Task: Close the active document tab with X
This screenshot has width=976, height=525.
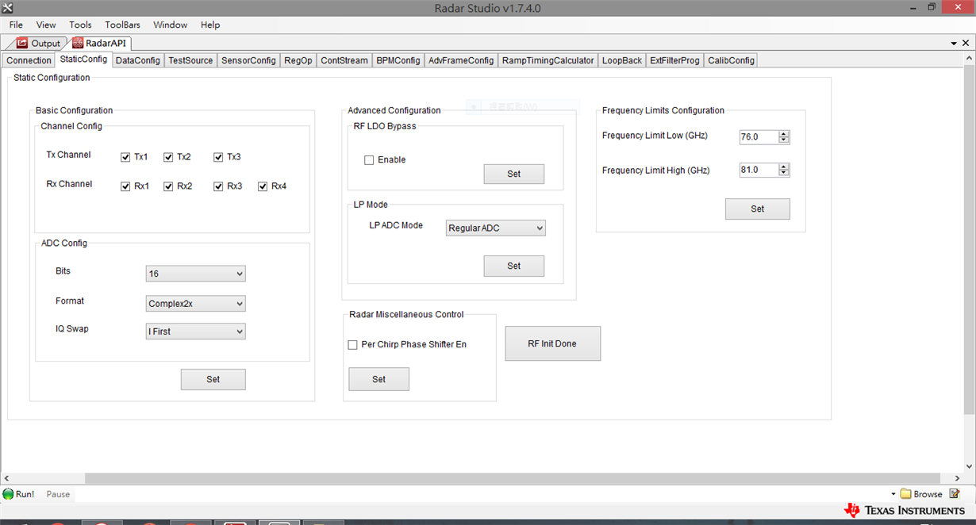Action: pyautogui.click(x=966, y=43)
